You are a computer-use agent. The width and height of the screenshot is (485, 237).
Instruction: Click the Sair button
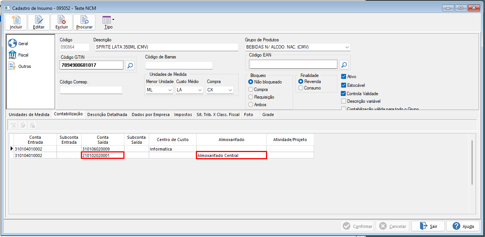click(x=428, y=226)
